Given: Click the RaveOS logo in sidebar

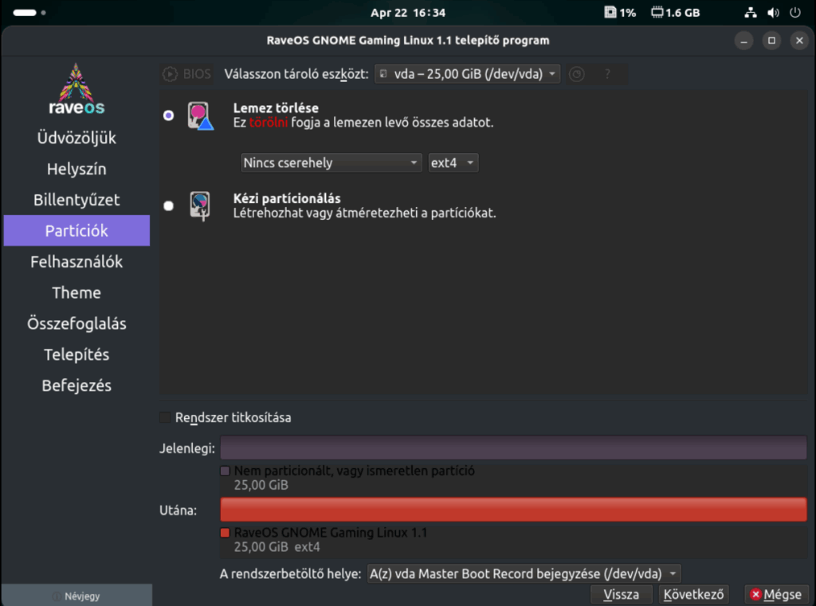Looking at the screenshot, I should click(x=76, y=89).
